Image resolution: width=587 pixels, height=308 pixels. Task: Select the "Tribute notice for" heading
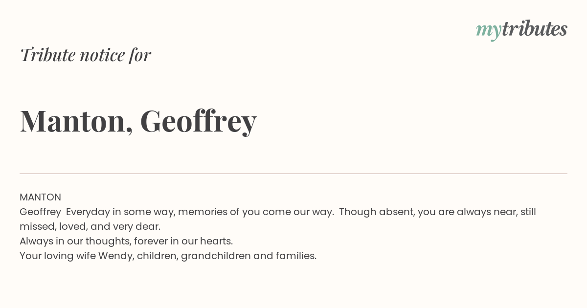pos(86,55)
